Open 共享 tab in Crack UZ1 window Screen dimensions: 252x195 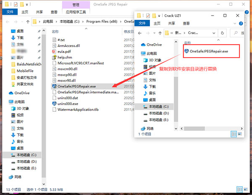point(171,23)
